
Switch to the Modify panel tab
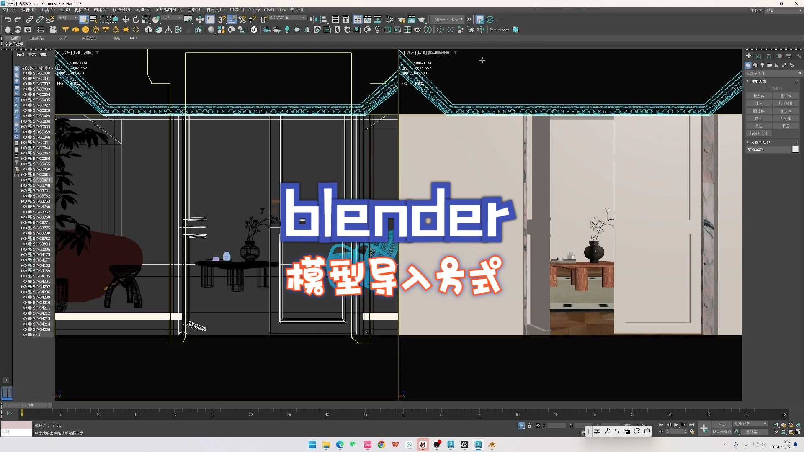(x=758, y=56)
